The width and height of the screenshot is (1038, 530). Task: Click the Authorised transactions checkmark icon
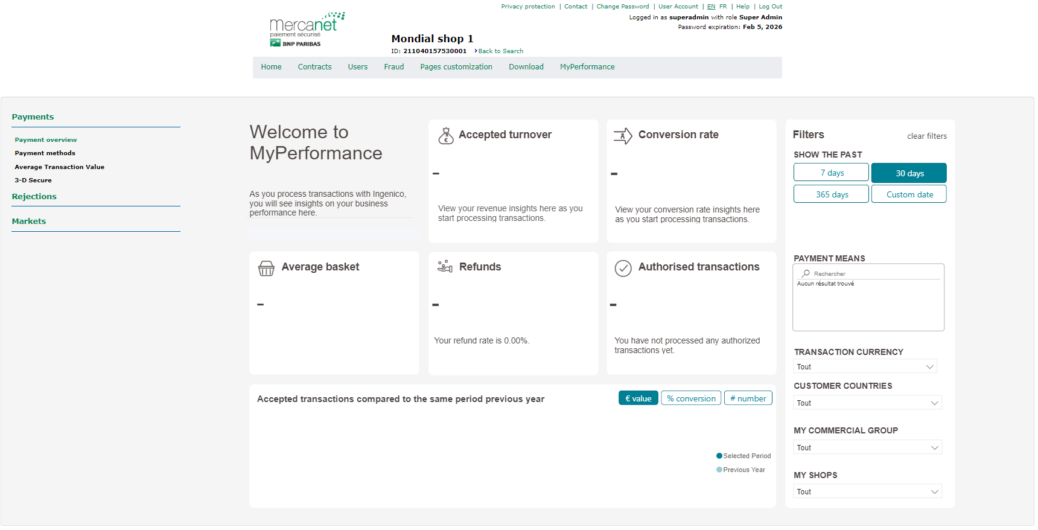(x=623, y=268)
